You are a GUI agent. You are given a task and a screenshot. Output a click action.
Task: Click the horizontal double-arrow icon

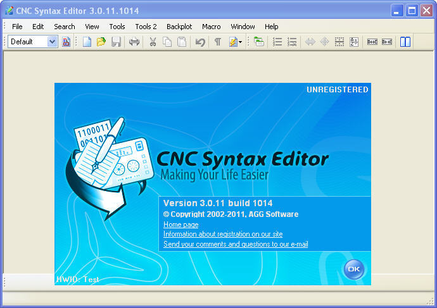pos(310,42)
